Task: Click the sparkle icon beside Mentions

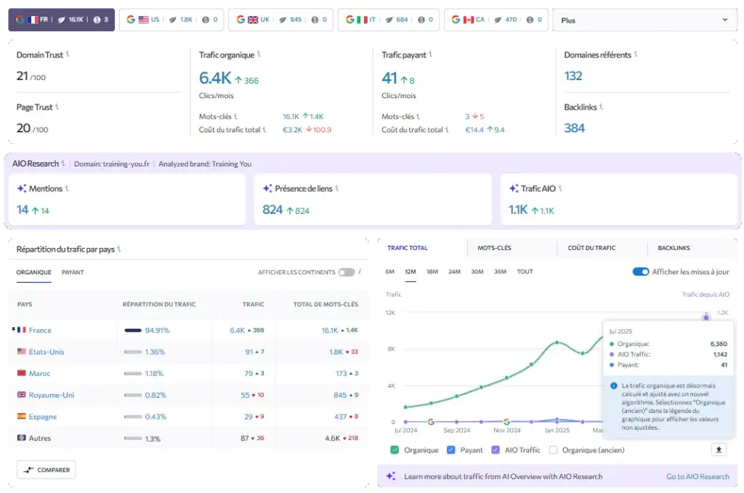Action: click(22, 189)
